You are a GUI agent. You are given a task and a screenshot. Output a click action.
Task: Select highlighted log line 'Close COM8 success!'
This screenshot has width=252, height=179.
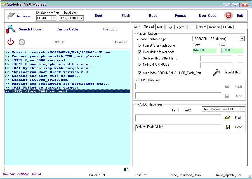click(67, 91)
